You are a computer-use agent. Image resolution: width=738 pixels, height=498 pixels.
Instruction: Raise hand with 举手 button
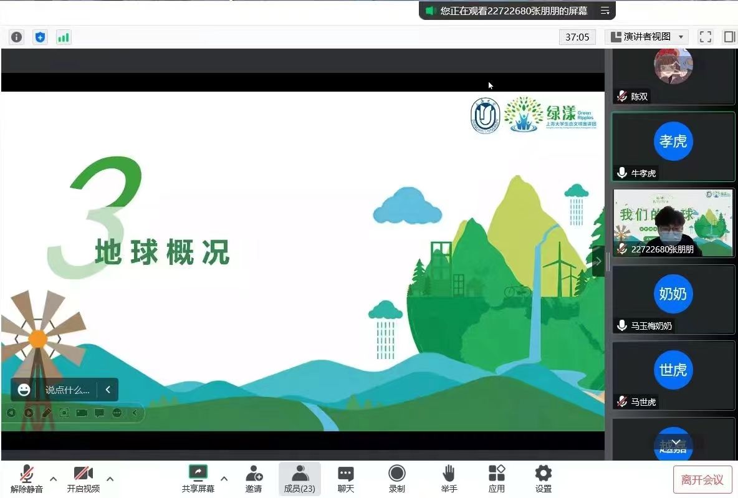pyautogui.click(x=449, y=479)
